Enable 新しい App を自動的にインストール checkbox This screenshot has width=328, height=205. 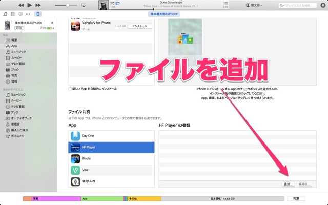70,89
